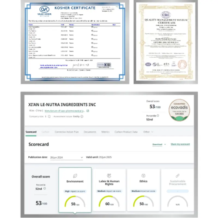Open the Documents tab
Screen dimensions: 218x218
coord(90,132)
